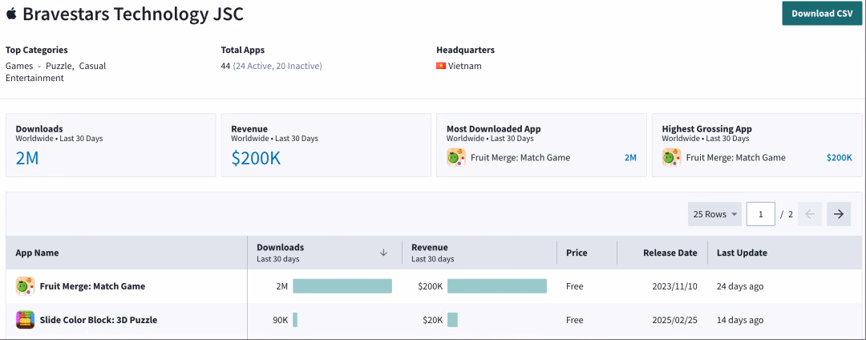The width and height of the screenshot is (866, 340).
Task: Click the Vietnam flag icon
Action: 441,67
